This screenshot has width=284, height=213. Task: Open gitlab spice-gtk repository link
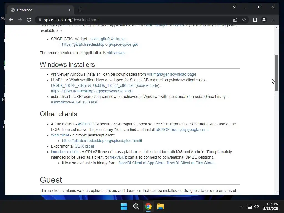100,44
